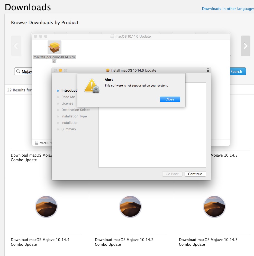Viewport: 254px width, 256px height.
Task: Select the macOSUpdCombo10.14.6.pkg package icon
Action: 55,47
